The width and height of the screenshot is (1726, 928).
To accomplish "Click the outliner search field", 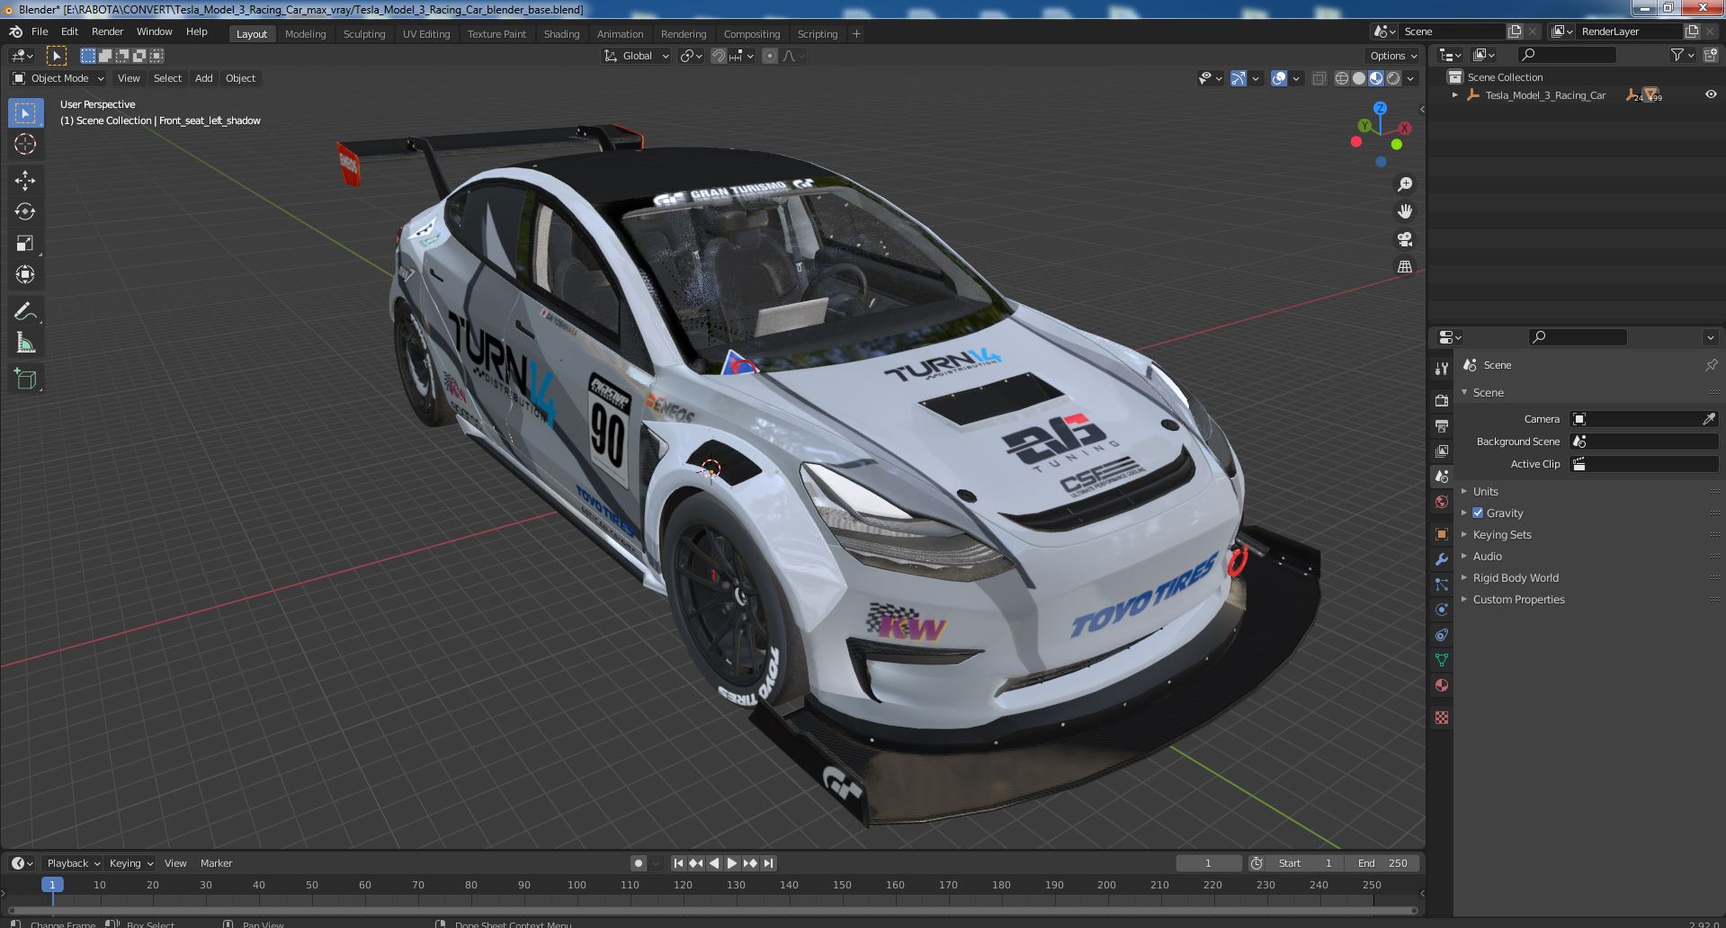I will click(x=1567, y=55).
